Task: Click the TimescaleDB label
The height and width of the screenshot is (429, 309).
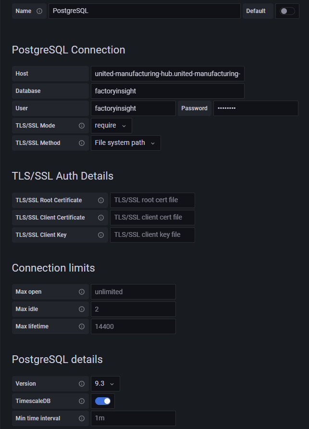Action: [x=33, y=401]
